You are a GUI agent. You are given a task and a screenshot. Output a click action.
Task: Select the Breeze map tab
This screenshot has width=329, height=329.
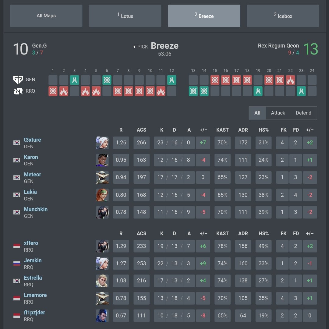(x=204, y=16)
